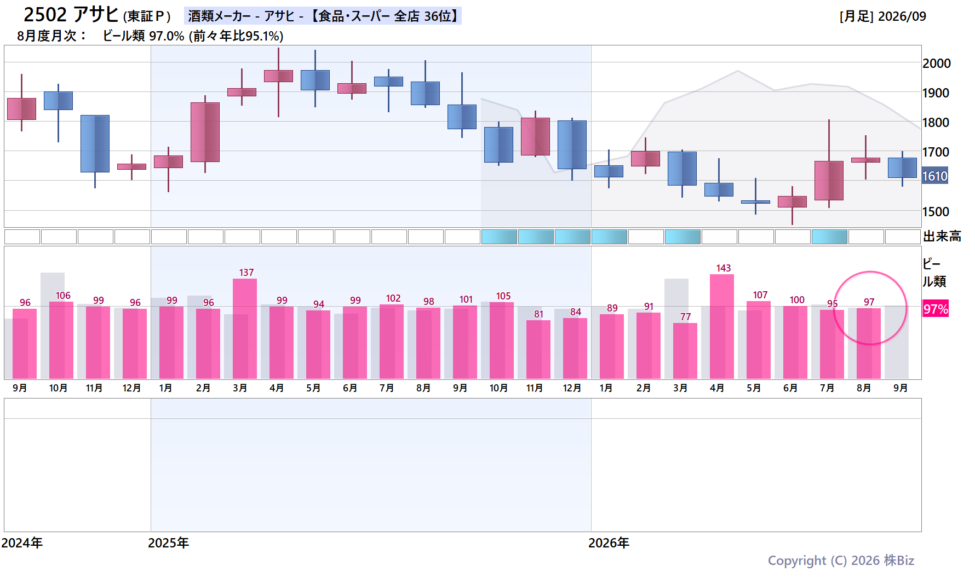Click the highlighted volume cell for October 2025
The width and height of the screenshot is (975, 577).
point(499,237)
